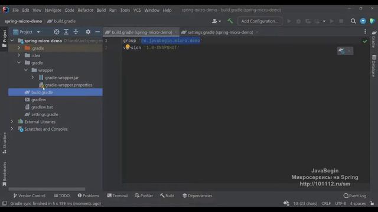Screen dimensions: 378x212
Task: Open the TODO tool window
Action: pyautogui.click(x=61, y=196)
